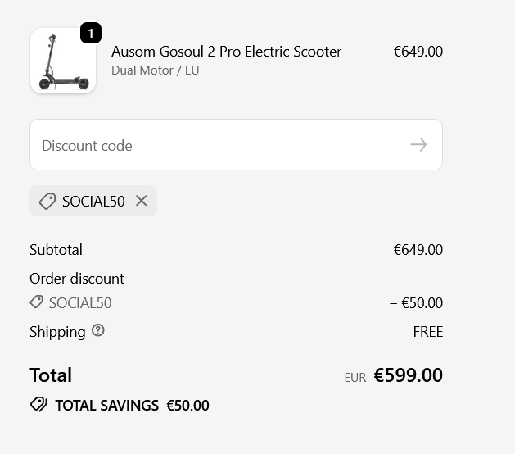Screen dimensions: 515x454
Task: Click the Ausom Gosoul 2 Pro product name
Action: (x=226, y=52)
